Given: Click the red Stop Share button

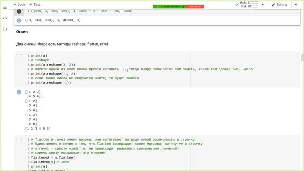Looking at the screenshot, I should (x=195, y=6).
